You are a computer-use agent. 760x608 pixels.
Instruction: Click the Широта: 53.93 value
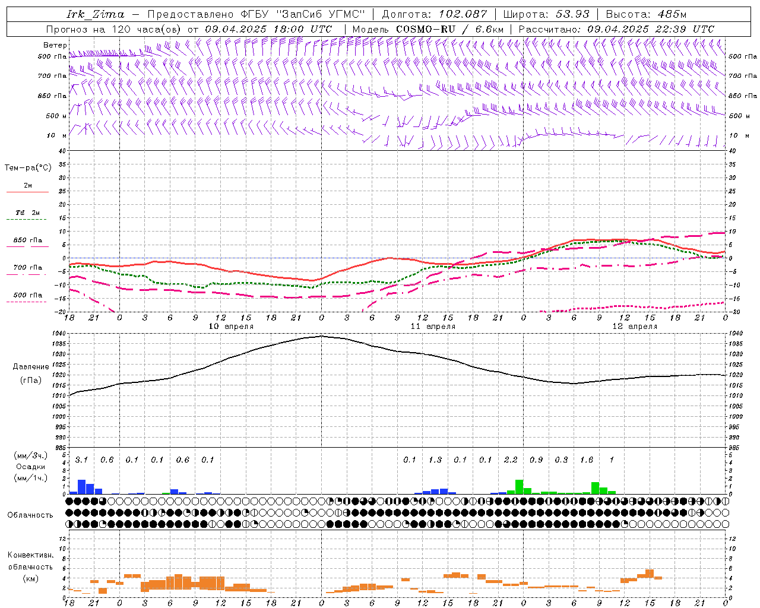click(x=547, y=14)
